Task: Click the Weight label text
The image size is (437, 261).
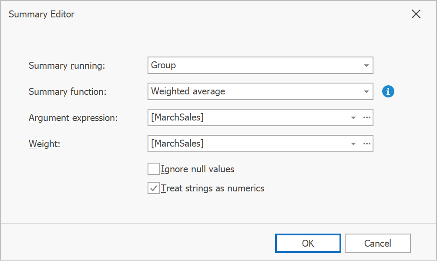Action: pyautogui.click(x=44, y=144)
